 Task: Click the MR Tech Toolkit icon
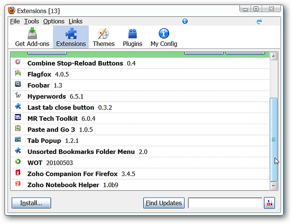18,117
